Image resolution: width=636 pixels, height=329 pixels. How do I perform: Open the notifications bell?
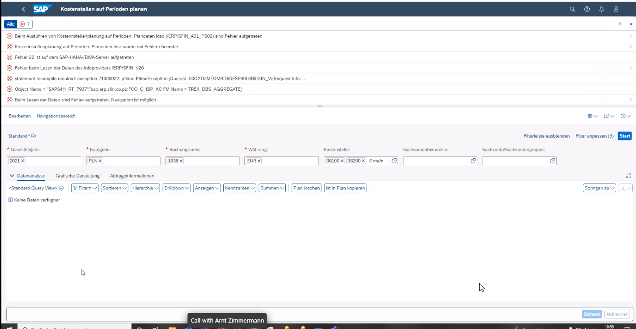pos(602,9)
